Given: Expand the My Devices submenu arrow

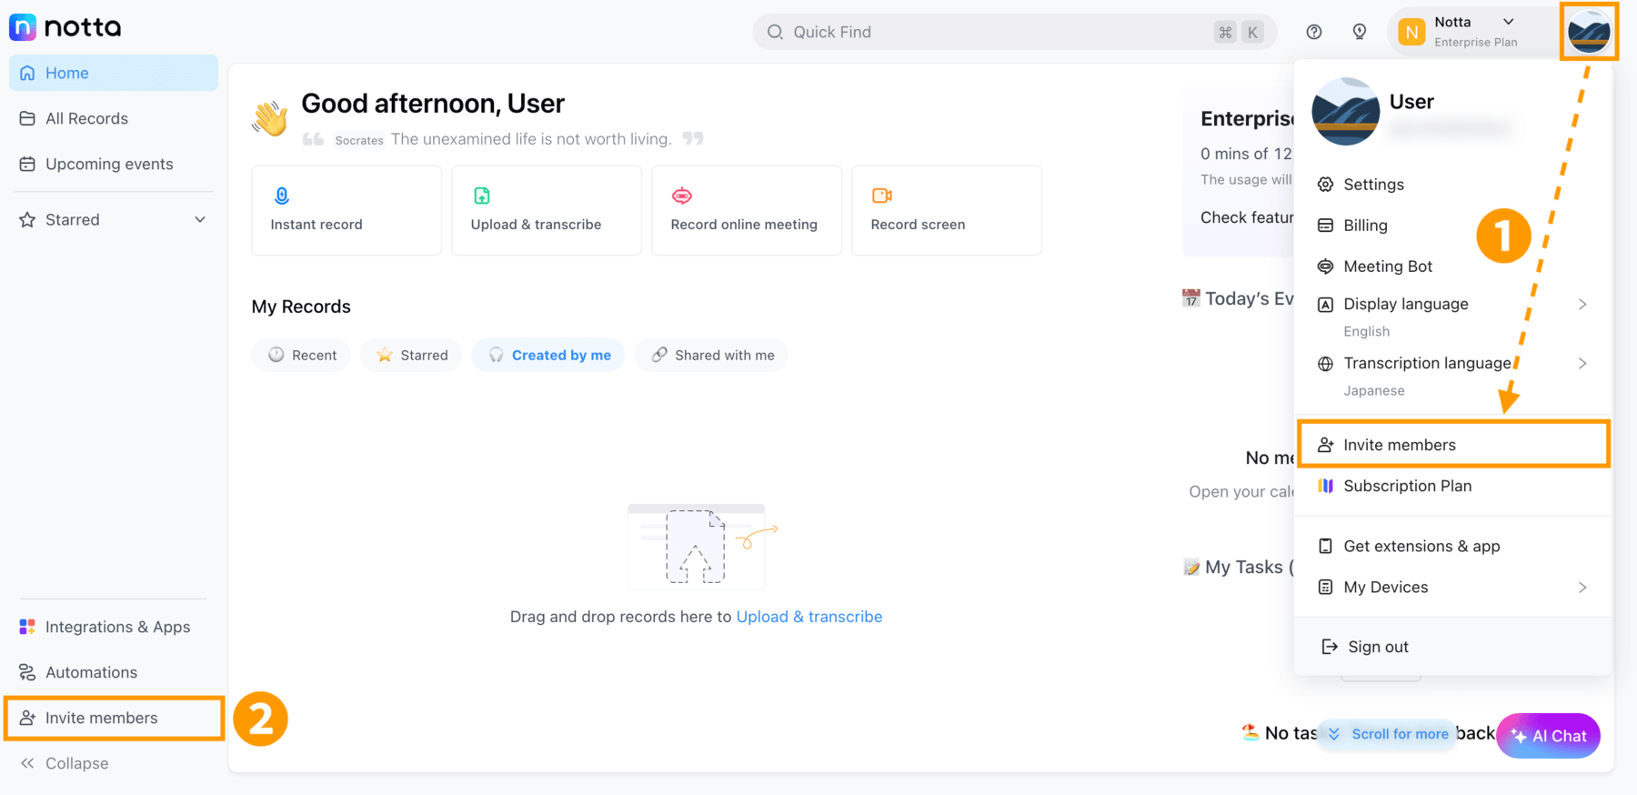Looking at the screenshot, I should (1582, 587).
